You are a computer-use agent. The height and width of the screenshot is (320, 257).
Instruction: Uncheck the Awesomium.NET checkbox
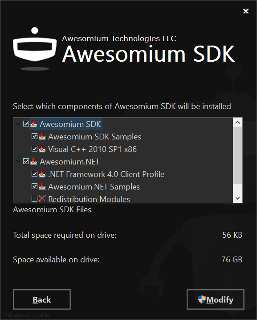26,161
